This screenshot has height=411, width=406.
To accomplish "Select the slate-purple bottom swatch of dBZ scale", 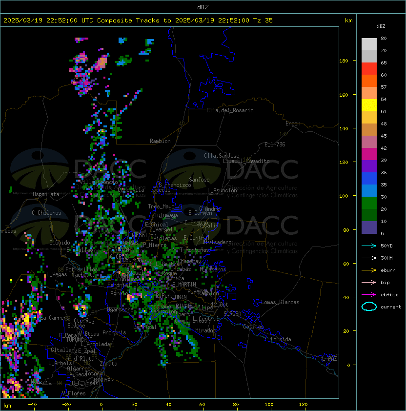I will coord(369,227).
